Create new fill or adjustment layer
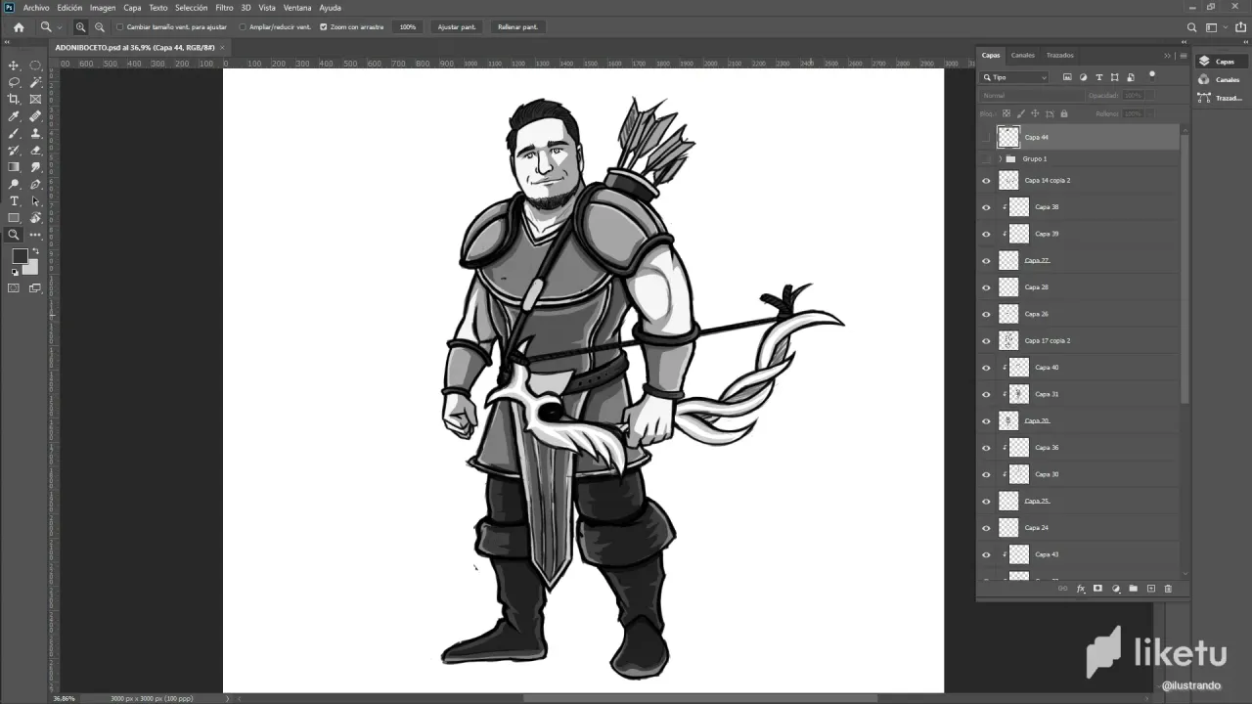Viewport: 1252px width, 704px height. tap(1116, 589)
